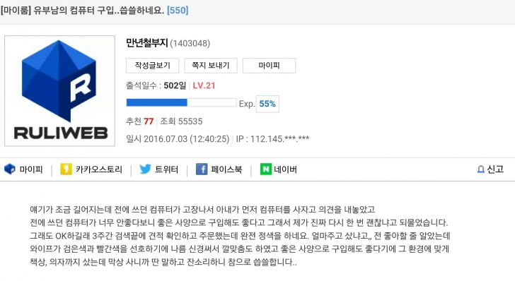
Task: Open the Ruliweb logo profile image
Action: (59, 91)
